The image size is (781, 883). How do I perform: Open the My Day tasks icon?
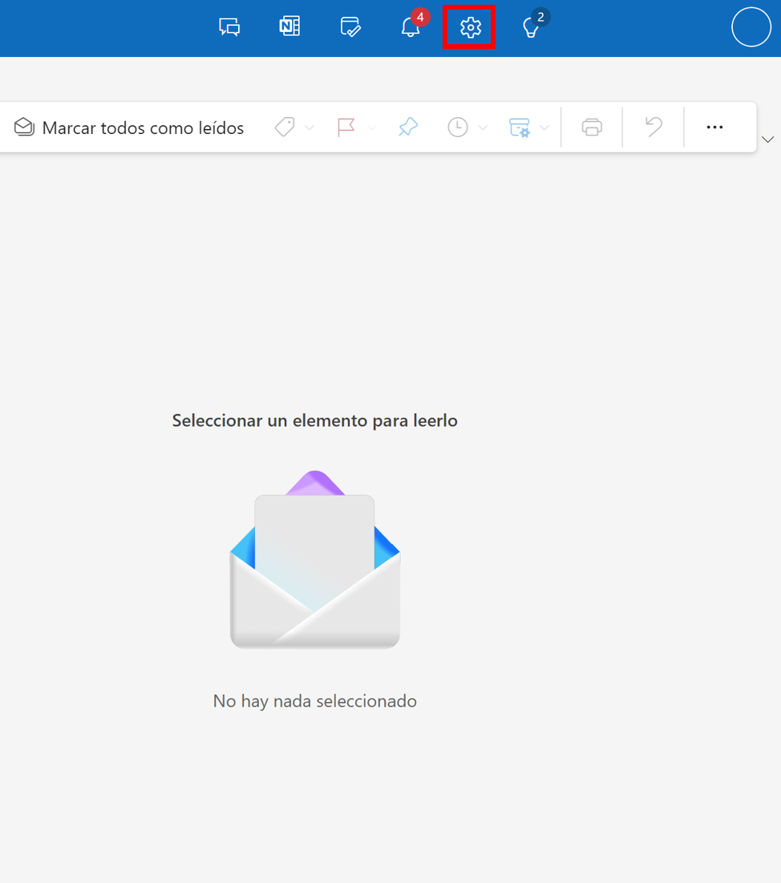[350, 26]
